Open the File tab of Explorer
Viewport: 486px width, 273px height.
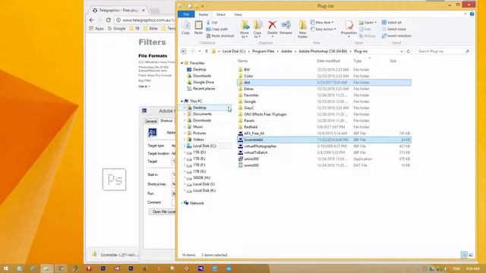pos(186,14)
